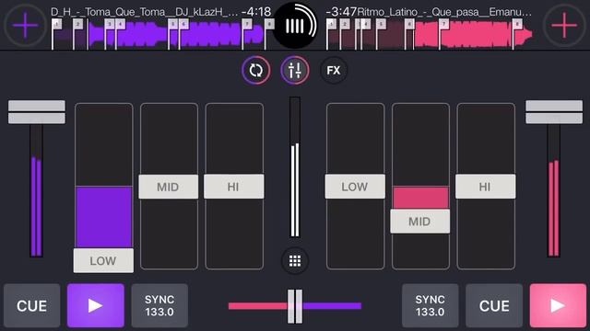The height and width of the screenshot is (331, 590).
Task: Jump to cue marker 1 on left waveform
Action: tap(56, 25)
